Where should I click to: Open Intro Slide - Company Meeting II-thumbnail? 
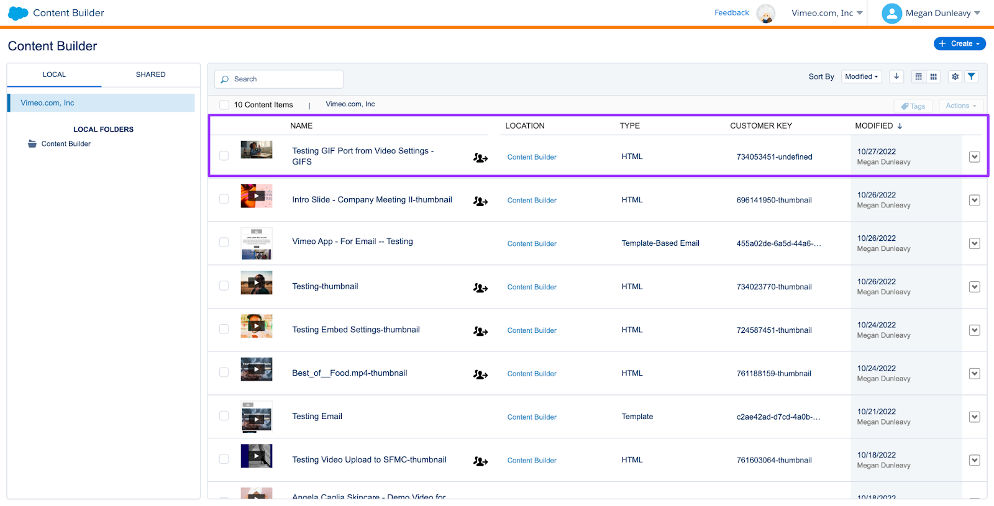pos(372,200)
